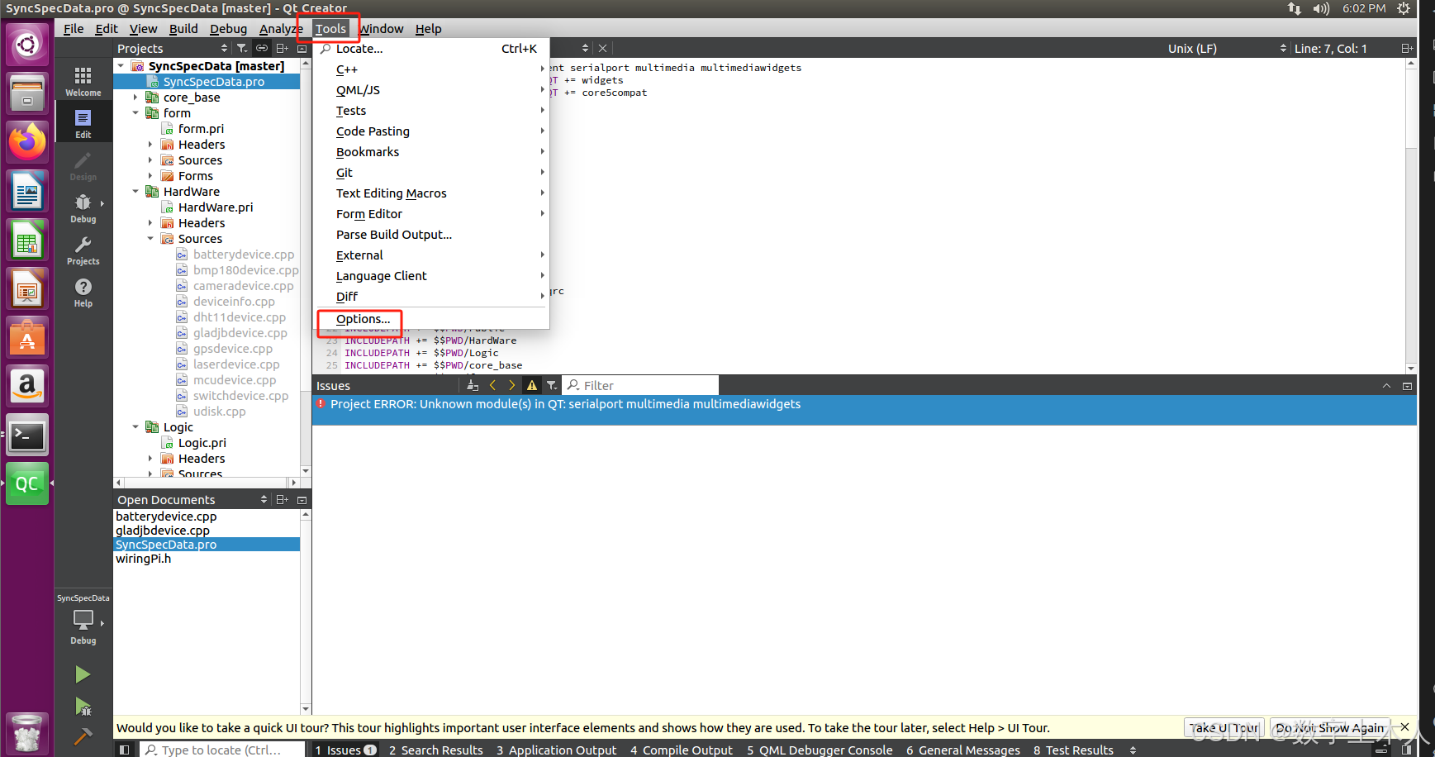Viewport: 1435px width, 757px height.
Task: Open Debug mode in mode selector
Action: [x=83, y=207]
